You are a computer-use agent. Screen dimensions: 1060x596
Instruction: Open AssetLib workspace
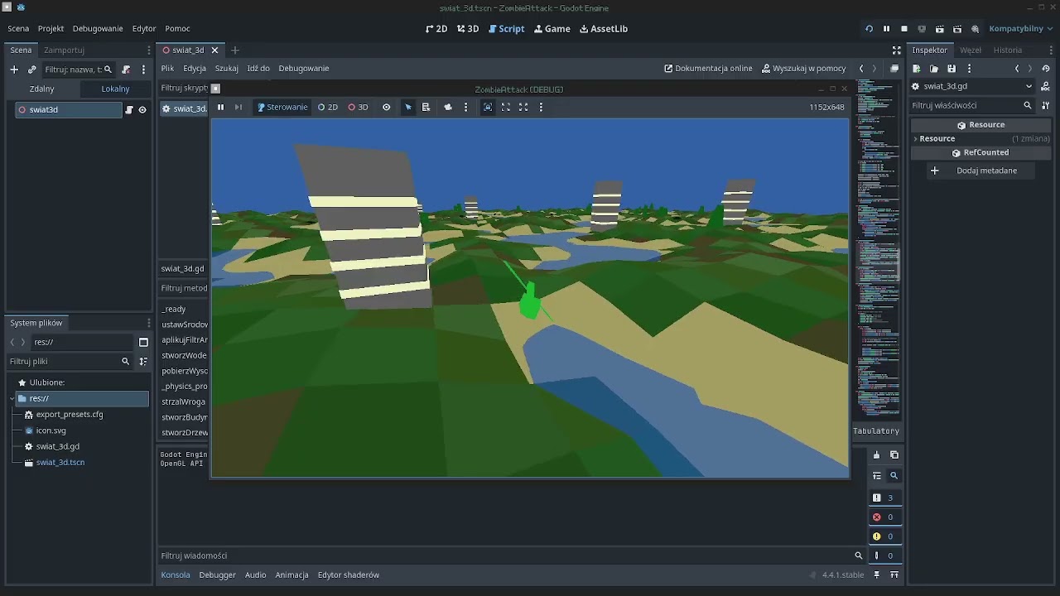[x=604, y=29]
